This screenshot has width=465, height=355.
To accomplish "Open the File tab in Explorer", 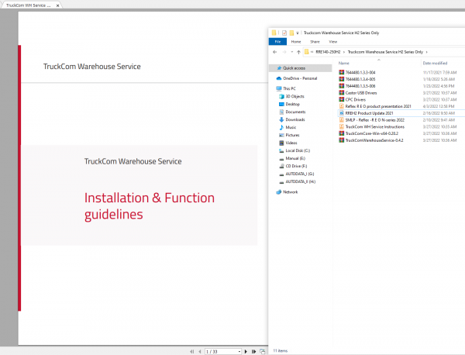I will [277, 42].
